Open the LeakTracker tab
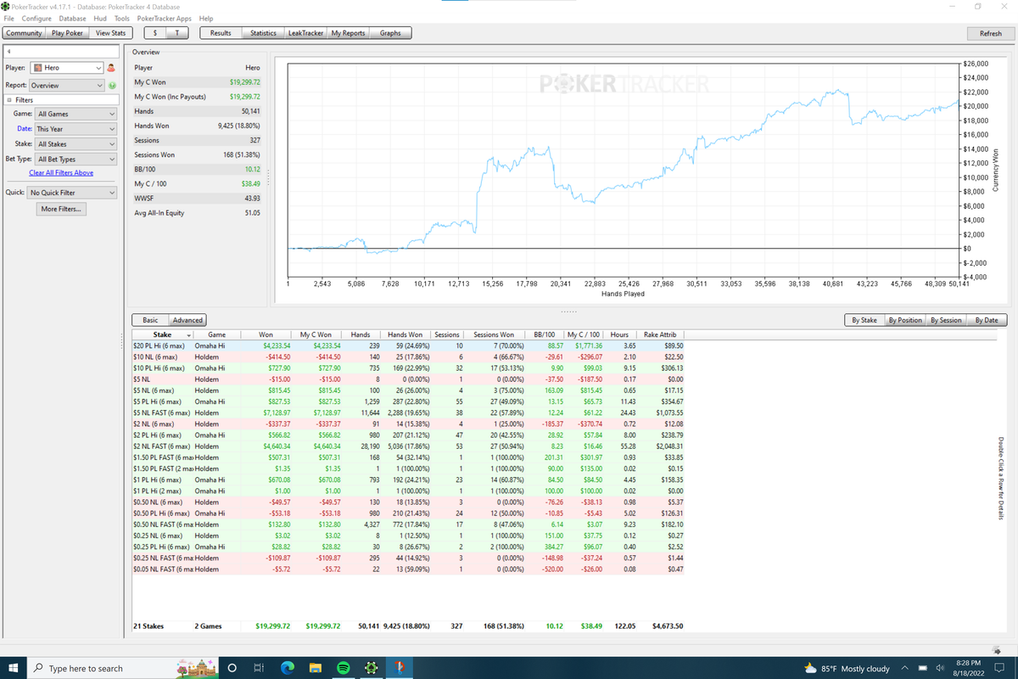This screenshot has width=1018, height=679. tap(306, 33)
